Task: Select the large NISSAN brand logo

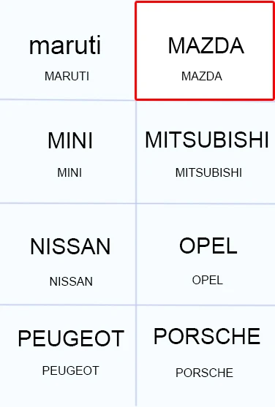Action: point(70,246)
